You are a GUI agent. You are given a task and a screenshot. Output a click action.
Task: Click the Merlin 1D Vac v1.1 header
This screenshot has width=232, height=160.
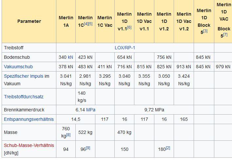144,21
